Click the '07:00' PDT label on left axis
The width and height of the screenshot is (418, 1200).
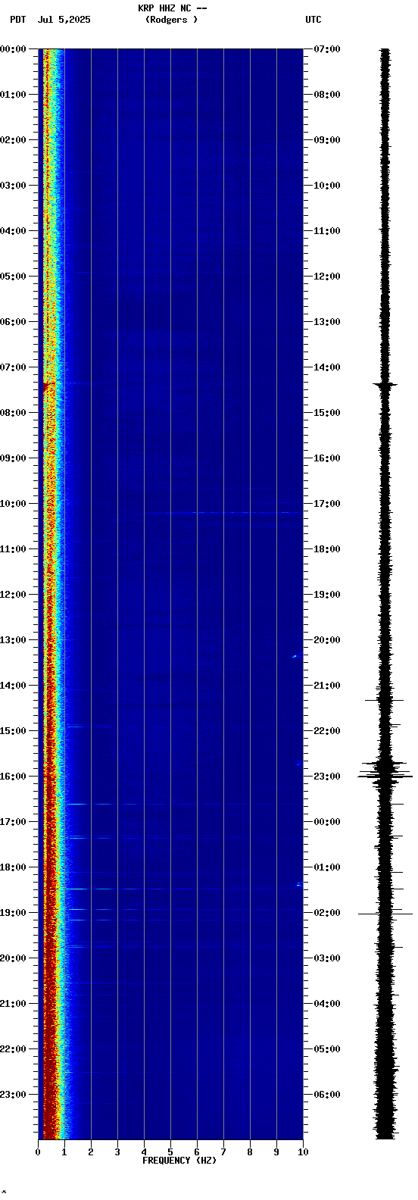(x=13, y=367)
